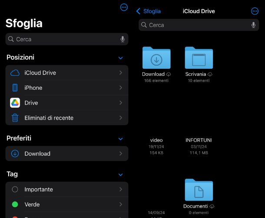The image size is (265, 218).
Task: Click the large Sfoglia heading
Action: tap(24, 23)
